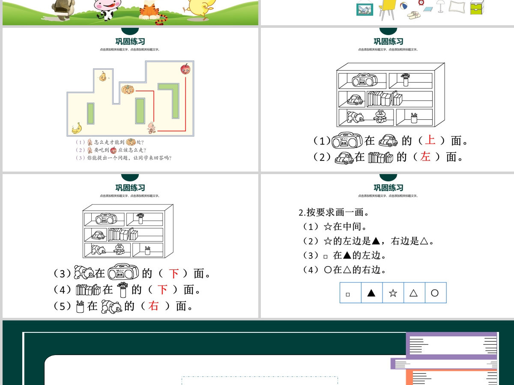Click the flower vase on upper-right bookshelf
Image resolution: width=514 pixels, height=385 pixels.
pyautogui.click(x=405, y=80)
